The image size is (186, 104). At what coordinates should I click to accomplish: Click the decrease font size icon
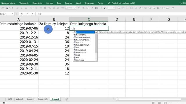(22, 8)
